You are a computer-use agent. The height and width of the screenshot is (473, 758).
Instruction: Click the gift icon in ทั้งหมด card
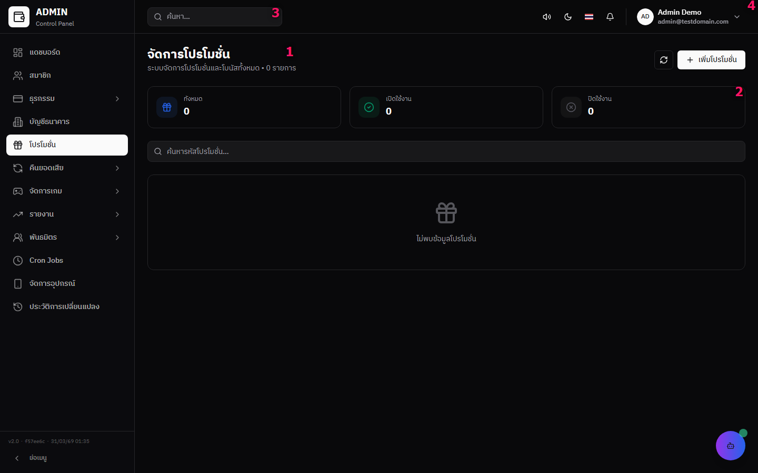[x=167, y=107]
